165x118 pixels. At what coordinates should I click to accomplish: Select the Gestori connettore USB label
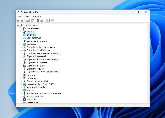tap(37, 81)
